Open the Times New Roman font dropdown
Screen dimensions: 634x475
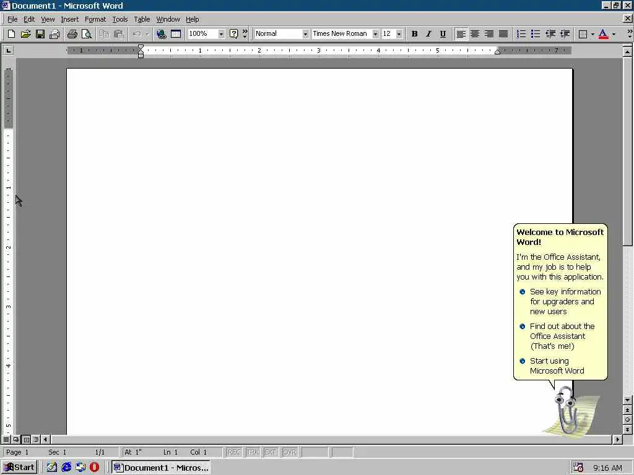375,34
